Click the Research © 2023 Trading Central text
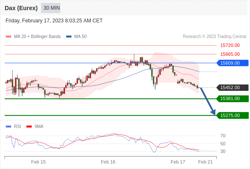The height and width of the screenshot is (169, 250). point(214,37)
